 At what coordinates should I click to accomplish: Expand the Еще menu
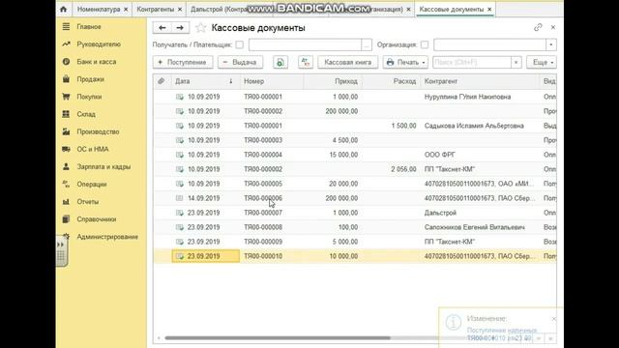click(x=542, y=62)
